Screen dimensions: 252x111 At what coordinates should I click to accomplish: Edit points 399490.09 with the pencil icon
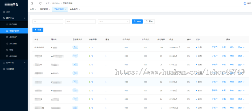[x=179, y=47]
